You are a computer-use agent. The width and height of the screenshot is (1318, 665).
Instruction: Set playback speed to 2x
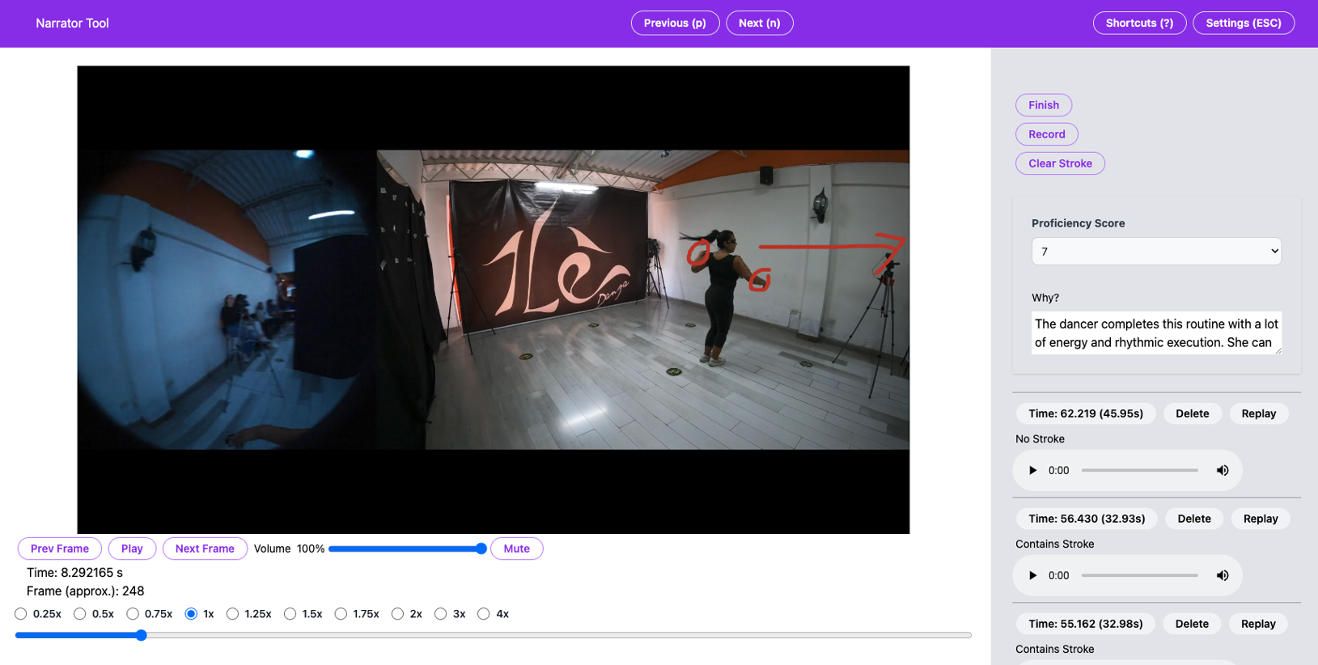397,614
